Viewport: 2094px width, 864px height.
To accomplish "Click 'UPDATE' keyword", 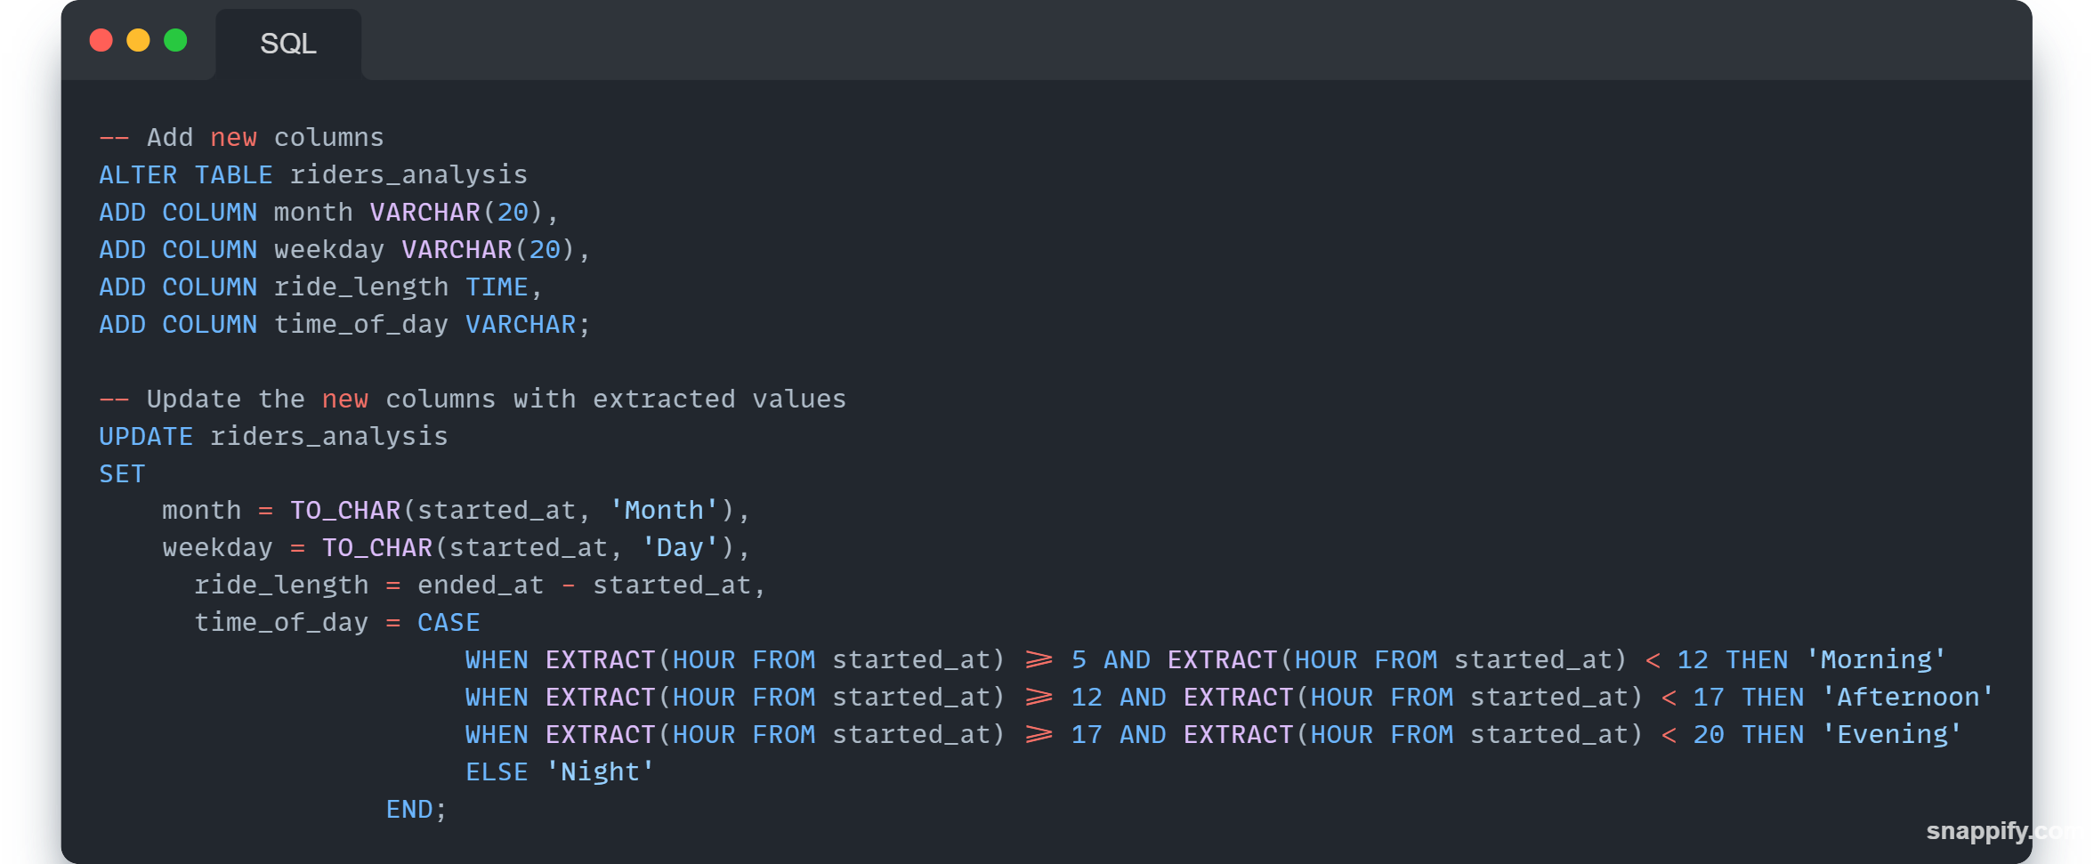I will click(x=146, y=436).
